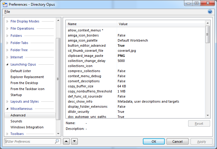This screenshot has width=217, height=149.
Task: Click the Metadata, user descriptions and targets value
Action: click(148, 101)
